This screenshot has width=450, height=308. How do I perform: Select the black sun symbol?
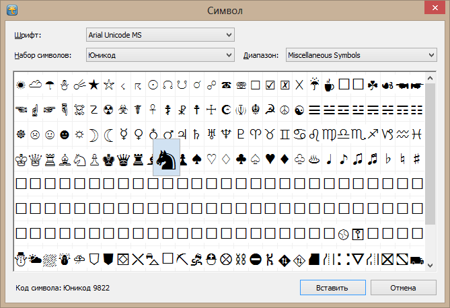click(21, 85)
